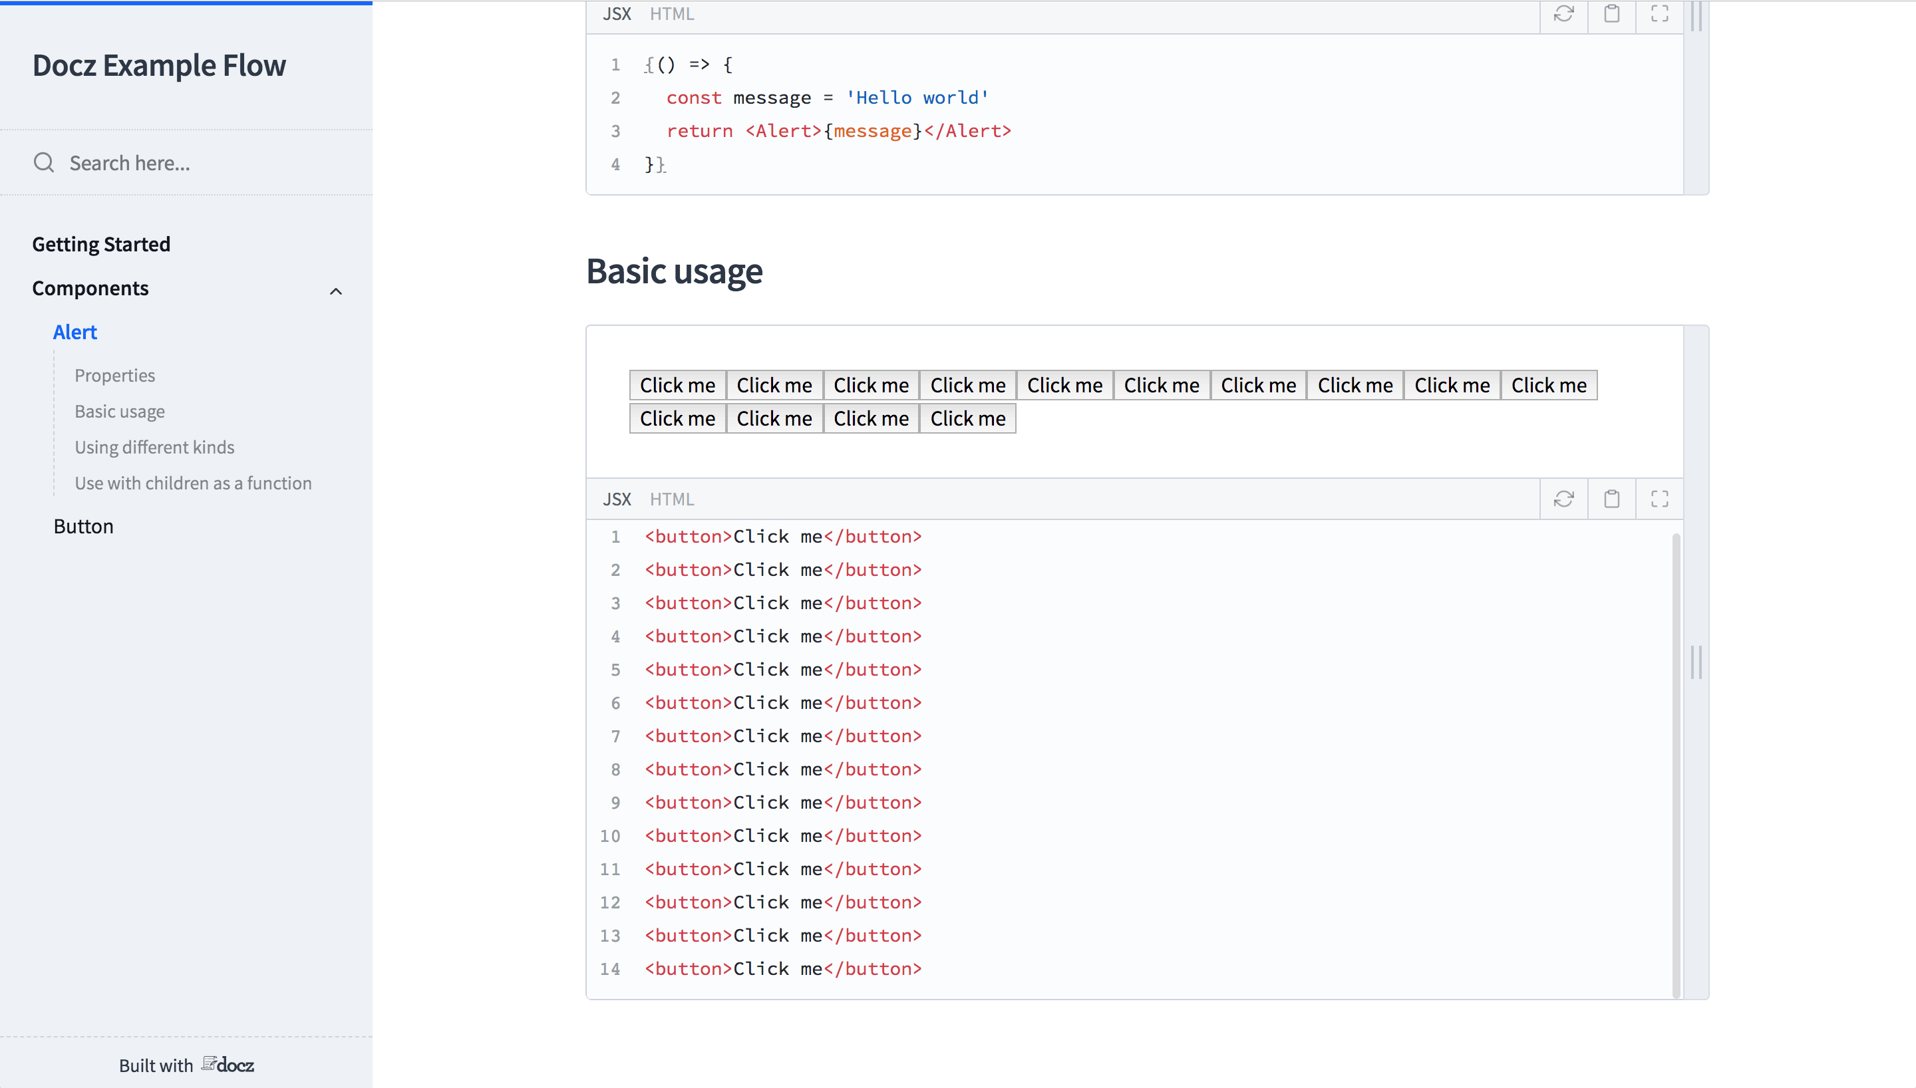Switch to HTML tab in top editor
1916x1088 pixels.
click(671, 13)
